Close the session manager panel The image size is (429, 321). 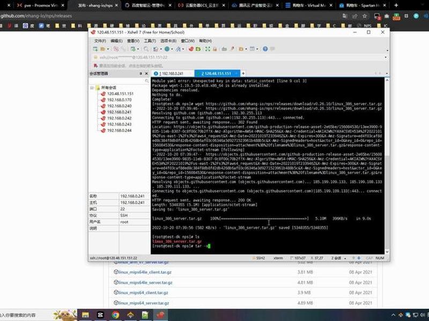146,73
